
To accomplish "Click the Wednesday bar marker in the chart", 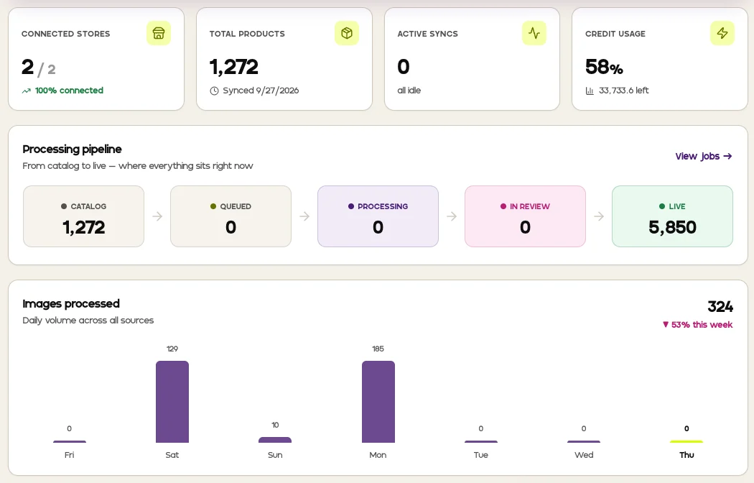I will (584, 441).
